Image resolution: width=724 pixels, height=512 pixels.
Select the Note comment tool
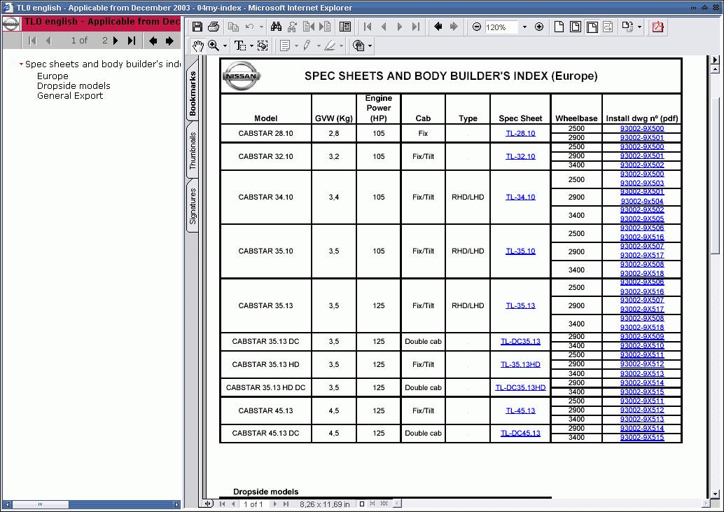285,46
